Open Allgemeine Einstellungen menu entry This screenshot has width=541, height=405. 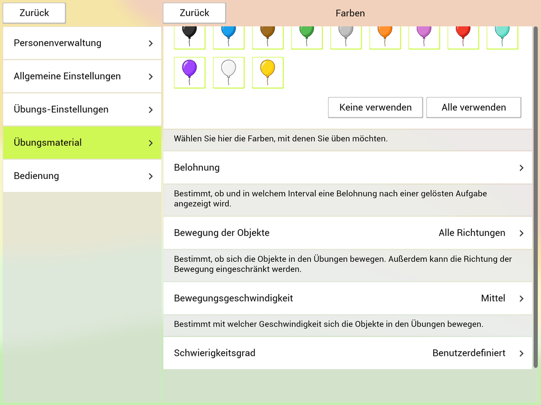[82, 76]
